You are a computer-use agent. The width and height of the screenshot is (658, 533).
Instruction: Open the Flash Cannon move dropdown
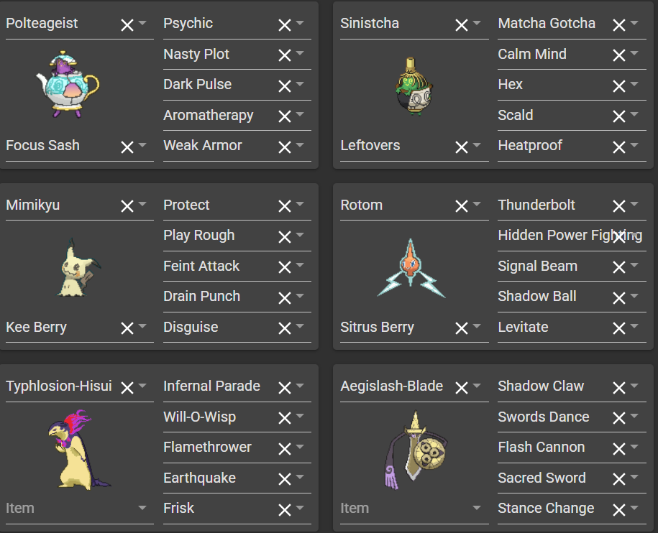point(634,447)
